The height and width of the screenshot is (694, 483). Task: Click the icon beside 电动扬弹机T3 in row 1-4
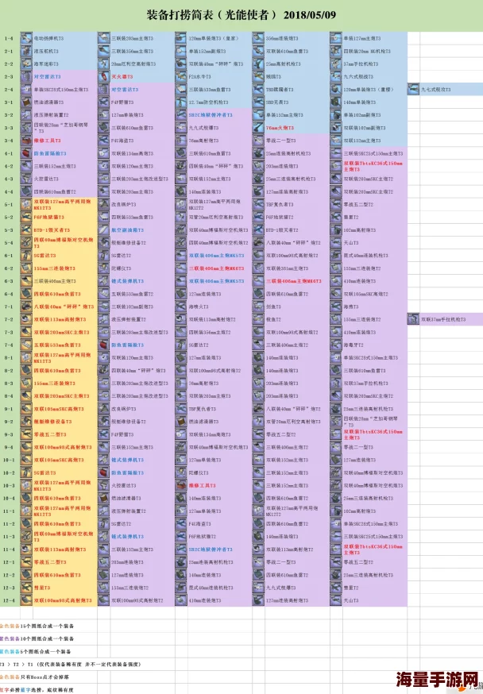tap(26, 38)
